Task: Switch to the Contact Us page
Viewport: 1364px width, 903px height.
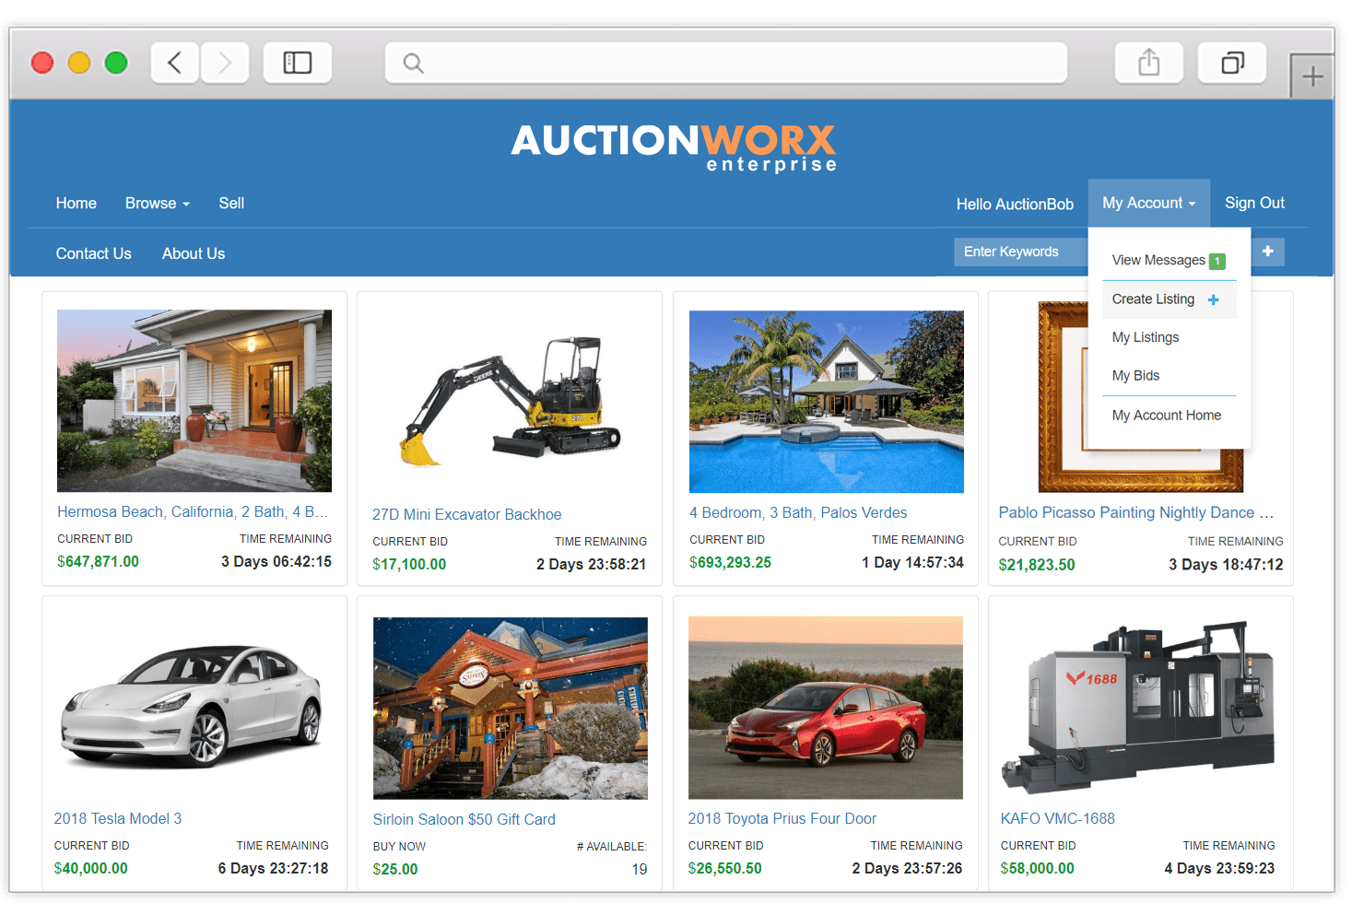Action: coord(93,253)
